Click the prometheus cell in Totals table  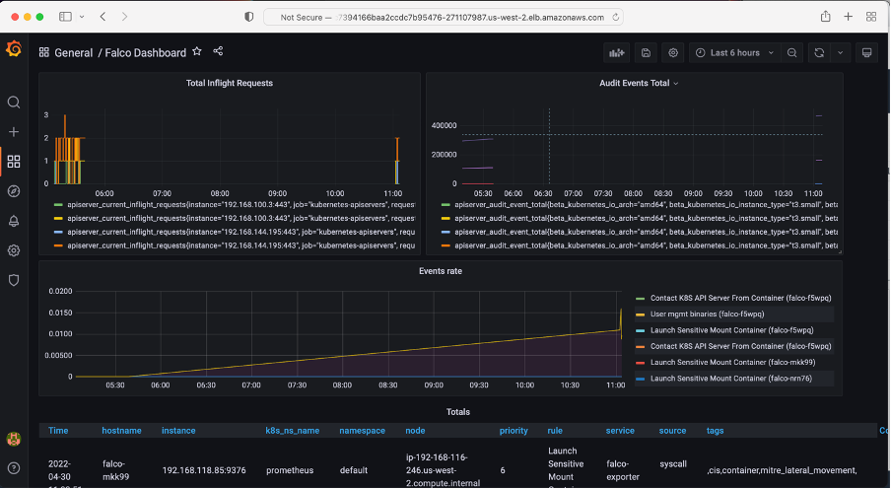coord(290,470)
